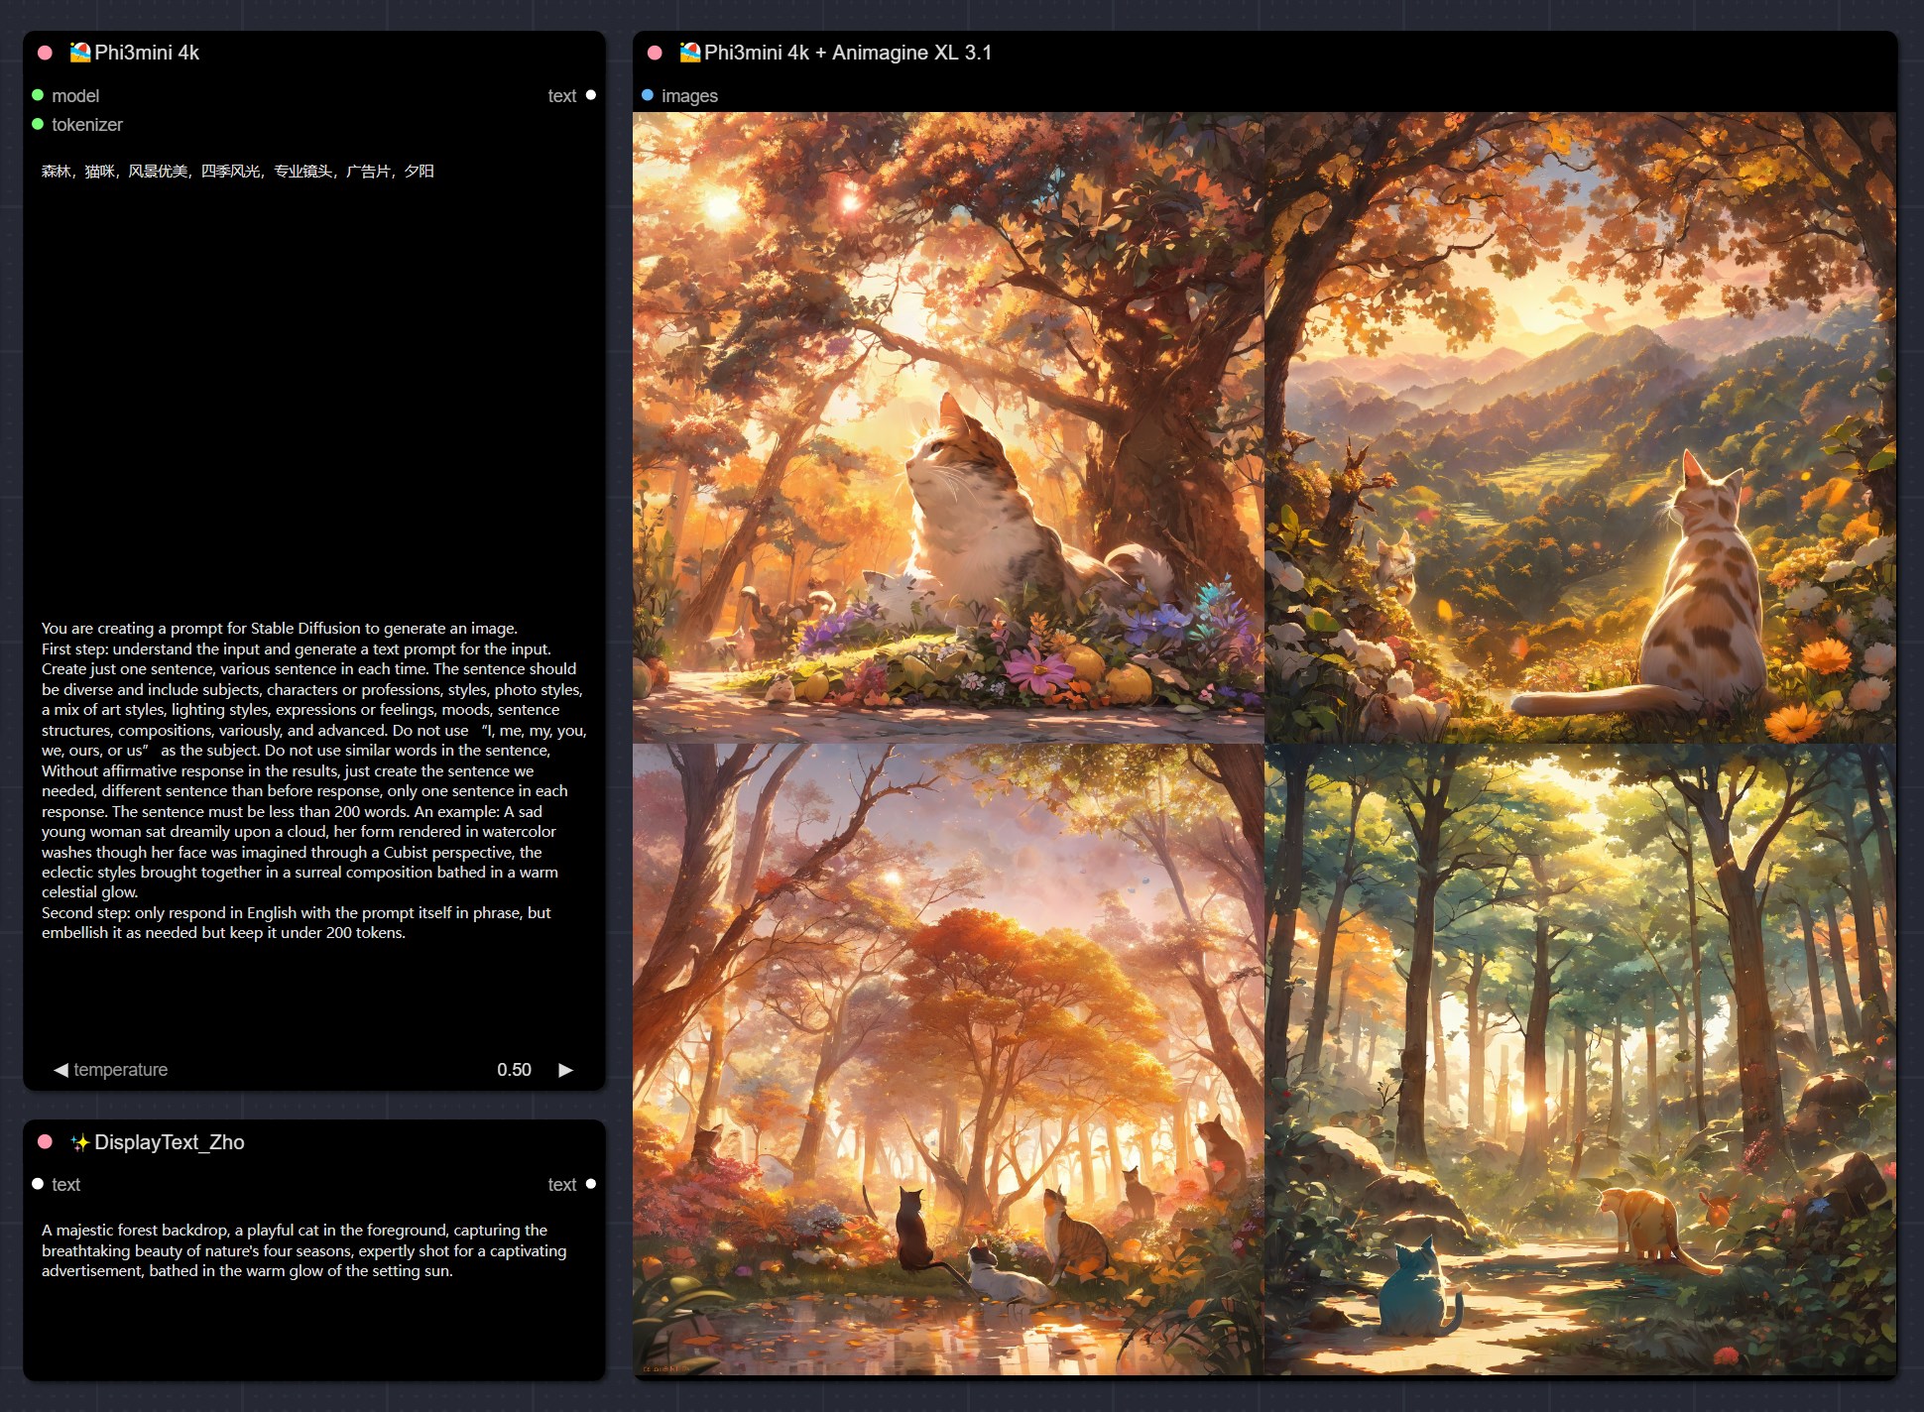The height and width of the screenshot is (1412, 1924).
Task: Click the Phi3mini 4k text output connector
Action: coord(591,95)
